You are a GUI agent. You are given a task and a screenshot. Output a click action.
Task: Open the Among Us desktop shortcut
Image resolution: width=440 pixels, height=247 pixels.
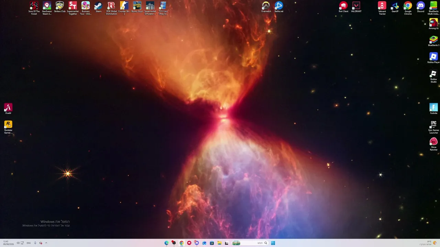pos(433,24)
